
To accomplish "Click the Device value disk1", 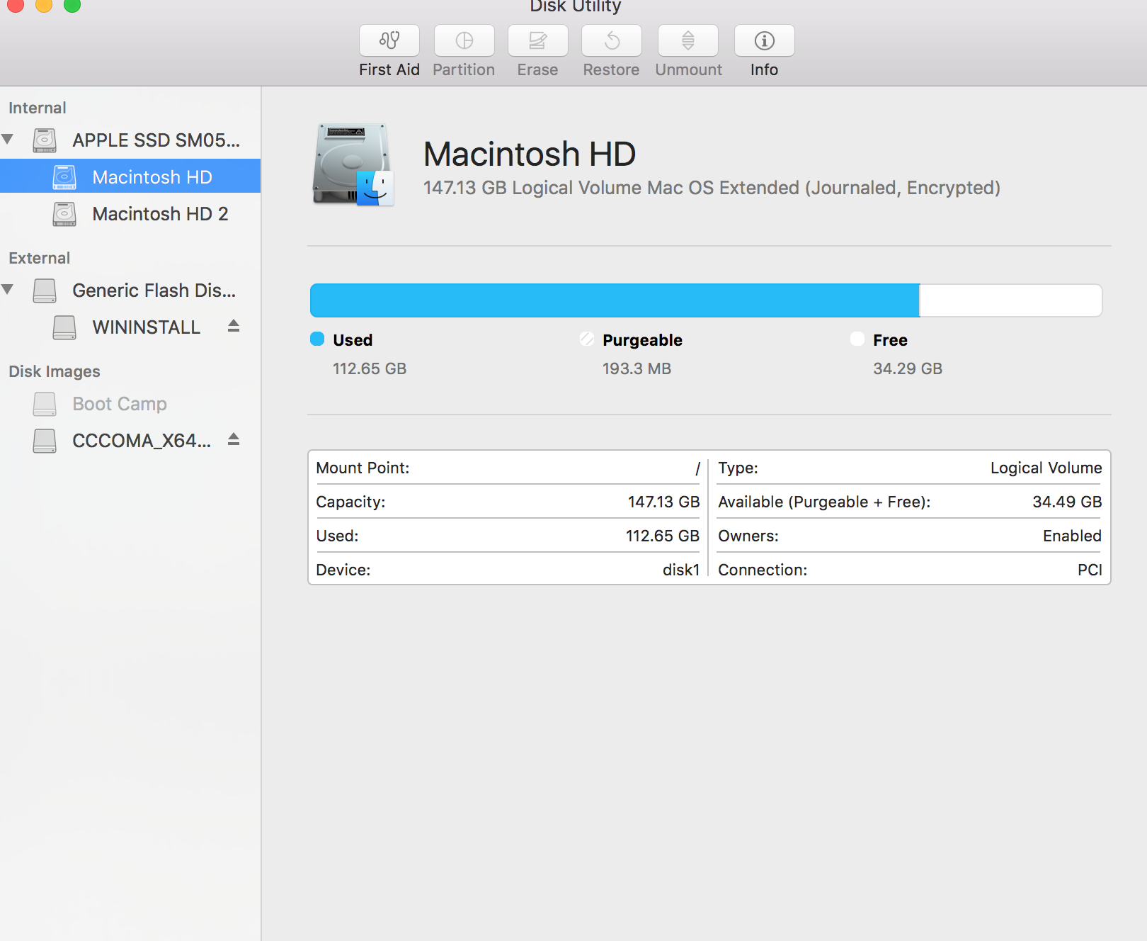I will pos(681,570).
